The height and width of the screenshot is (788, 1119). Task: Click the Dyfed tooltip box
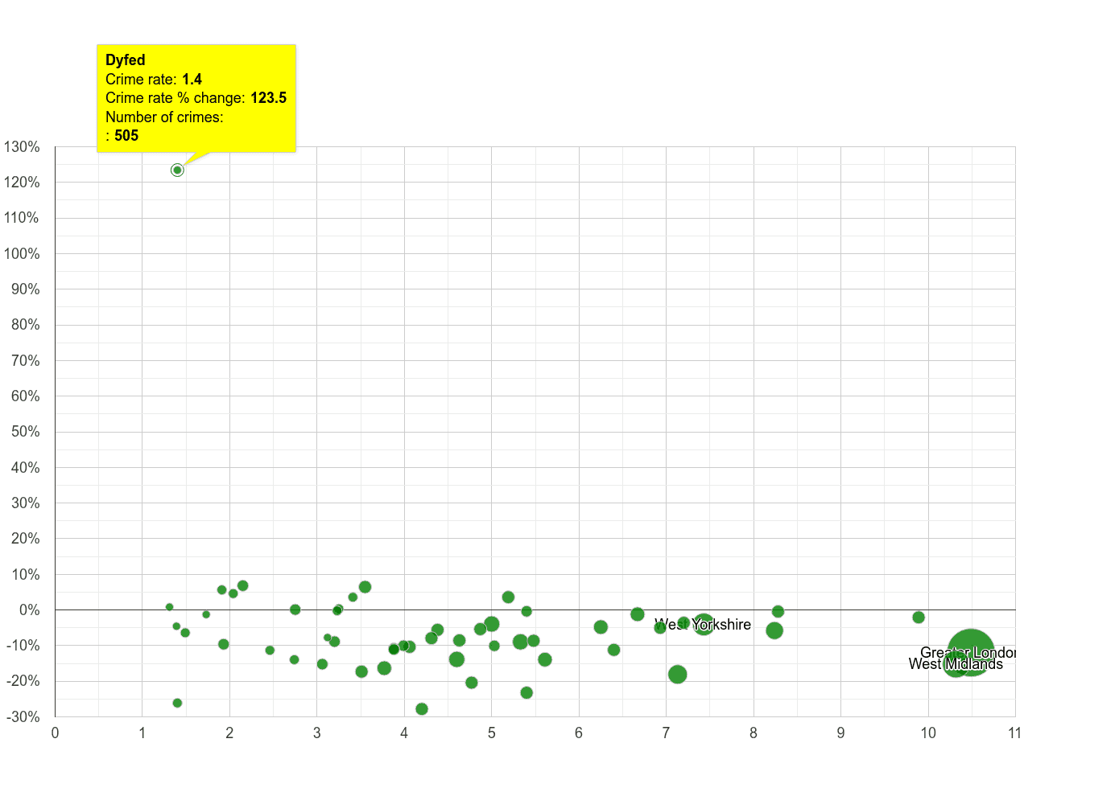[x=196, y=98]
